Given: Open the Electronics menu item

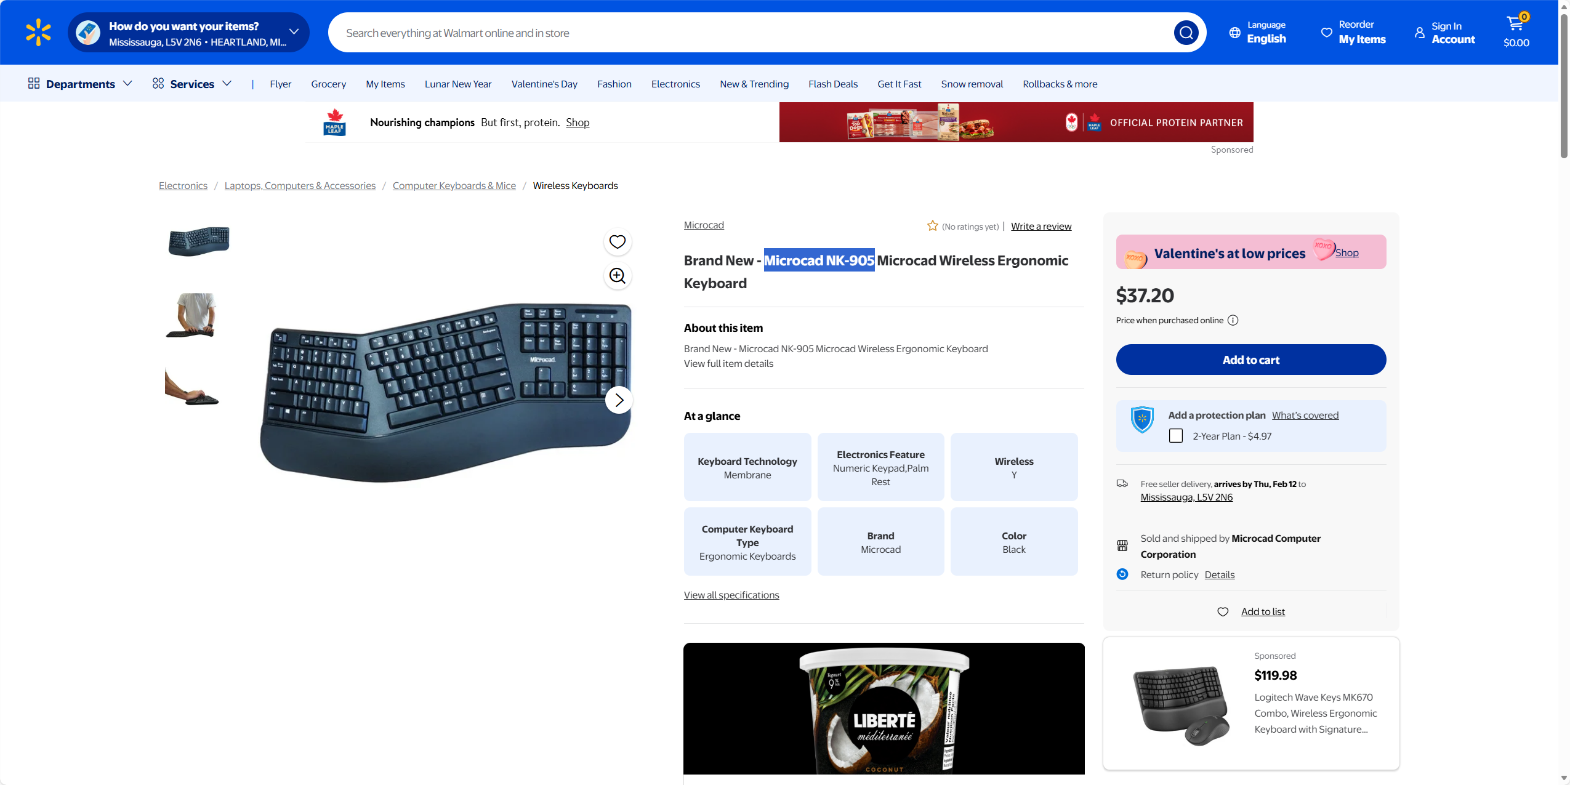Looking at the screenshot, I should (675, 84).
